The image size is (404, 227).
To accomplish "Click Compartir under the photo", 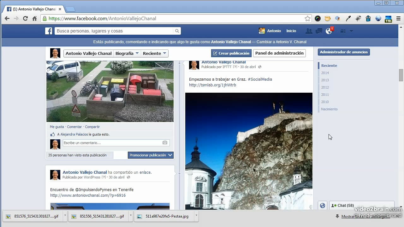I will pos(92,127).
